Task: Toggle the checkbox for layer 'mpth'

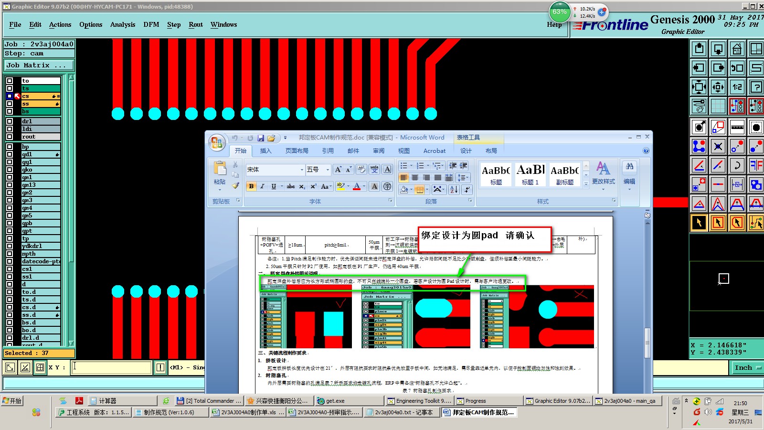Action: (10, 254)
